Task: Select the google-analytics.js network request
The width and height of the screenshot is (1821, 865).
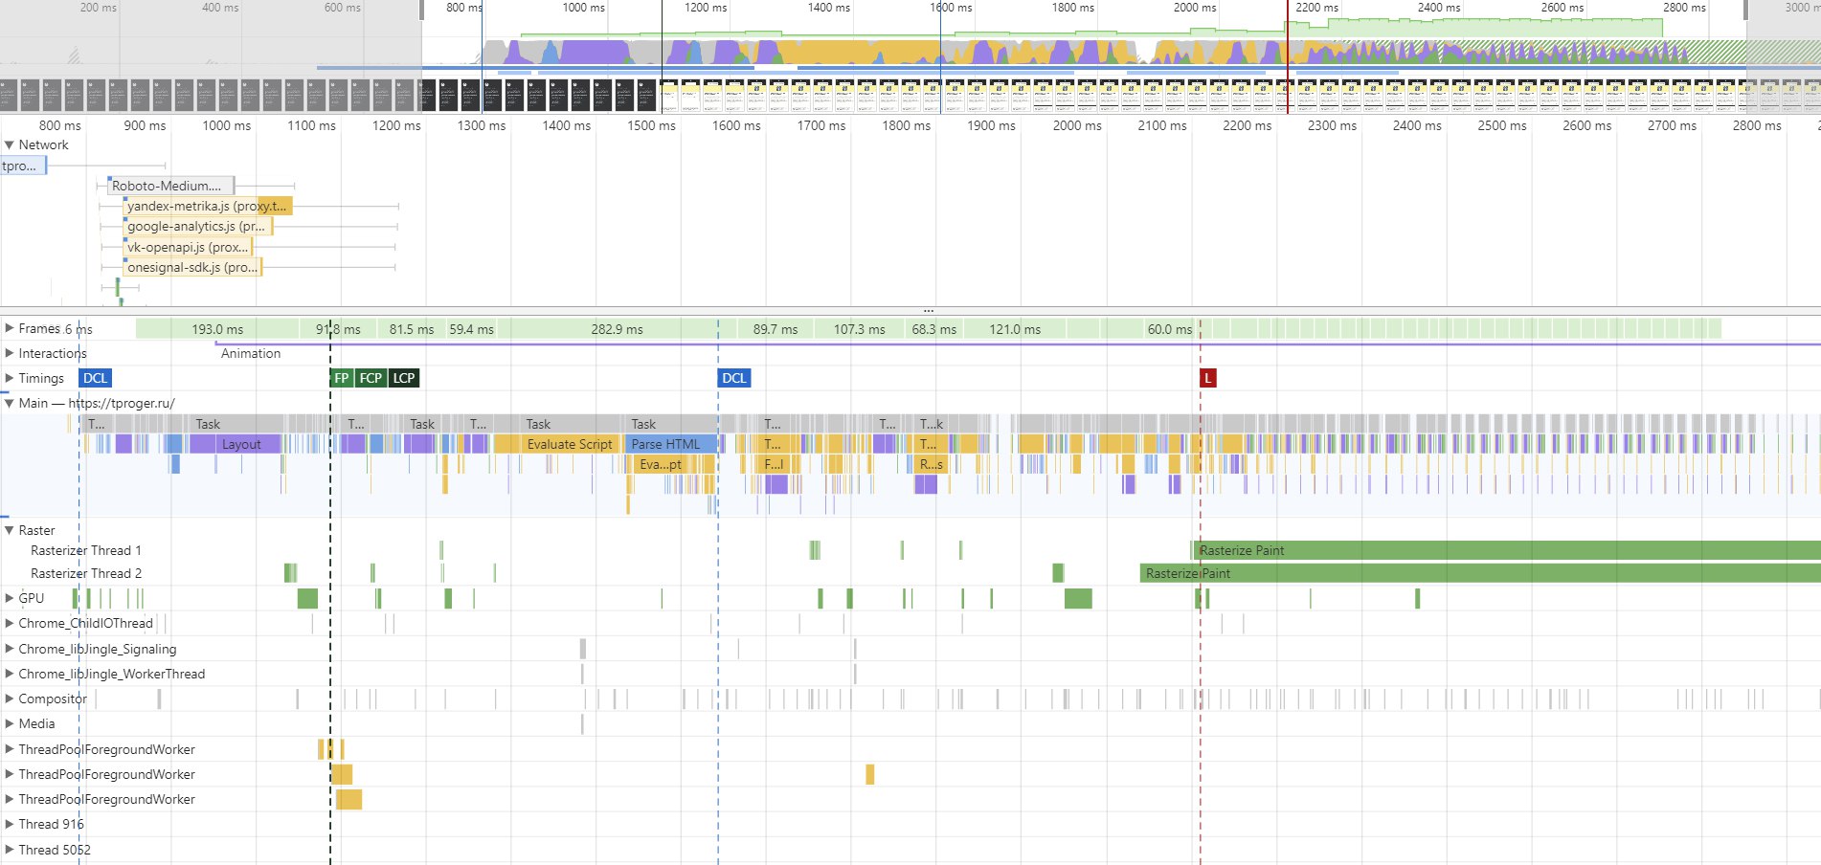Action: click(x=197, y=227)
